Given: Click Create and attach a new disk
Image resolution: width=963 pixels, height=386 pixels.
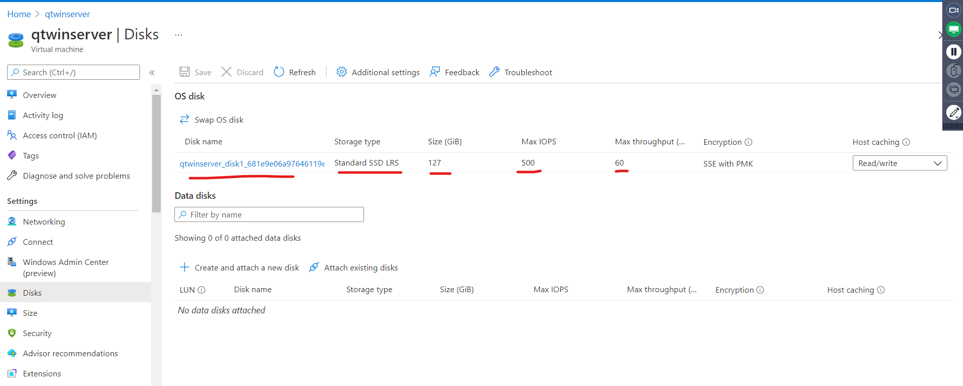Looking at the screenshot, I should coord(239,267).
